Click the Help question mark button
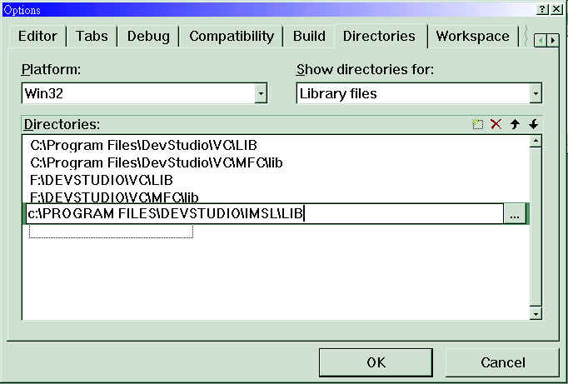The width and height of the screenshot is (568, 384). pos(542,8)
